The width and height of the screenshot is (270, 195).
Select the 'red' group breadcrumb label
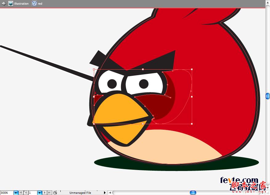coord(40,4)
